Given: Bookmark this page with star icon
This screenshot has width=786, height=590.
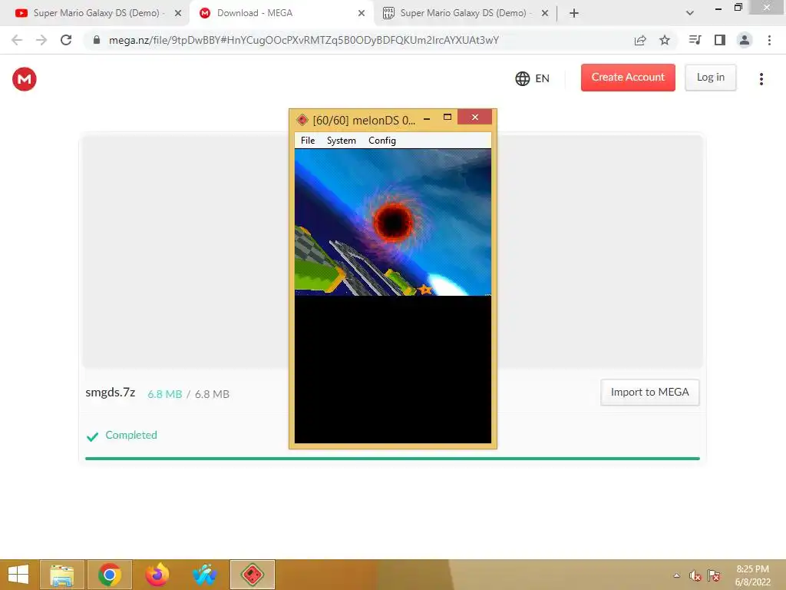Looking at the screenshot, I should pyautogui.click(x=665, y=40).
